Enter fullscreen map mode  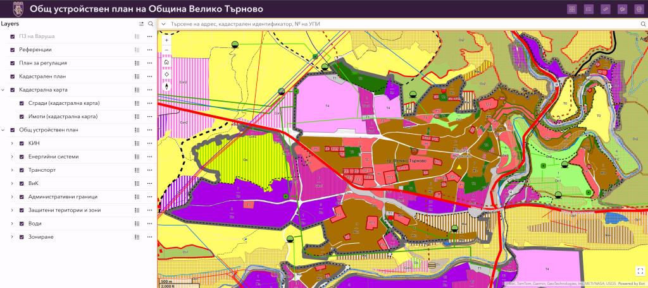tap(640, 271)
